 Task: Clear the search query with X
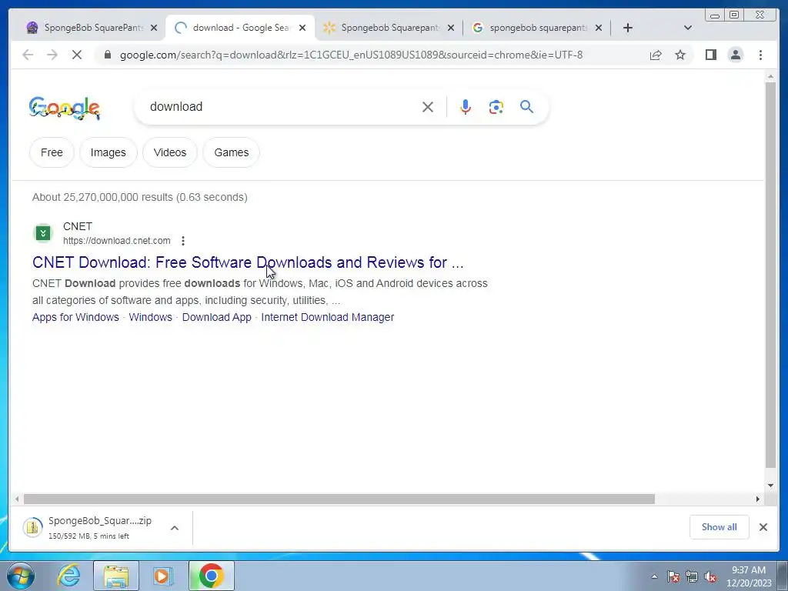pos(428,107)
